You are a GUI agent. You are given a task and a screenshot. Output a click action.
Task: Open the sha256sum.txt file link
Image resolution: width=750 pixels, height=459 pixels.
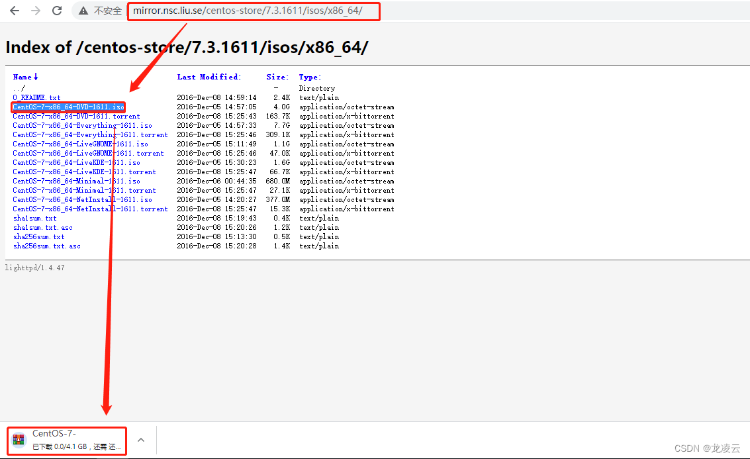pyautogui.click(x=39, y=237)
